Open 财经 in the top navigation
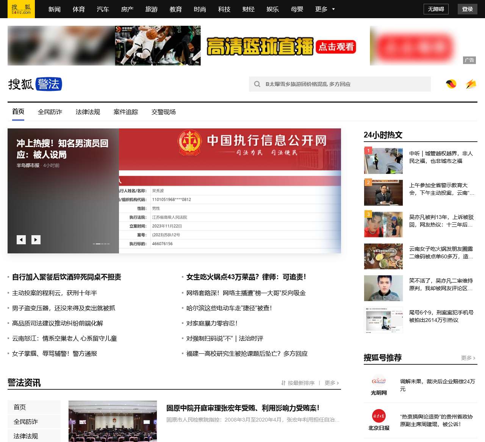 (249, 9)
